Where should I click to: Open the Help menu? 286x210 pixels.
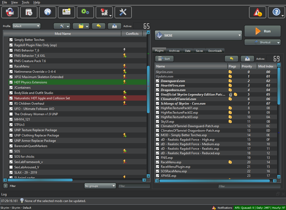[x=37, y=2]
